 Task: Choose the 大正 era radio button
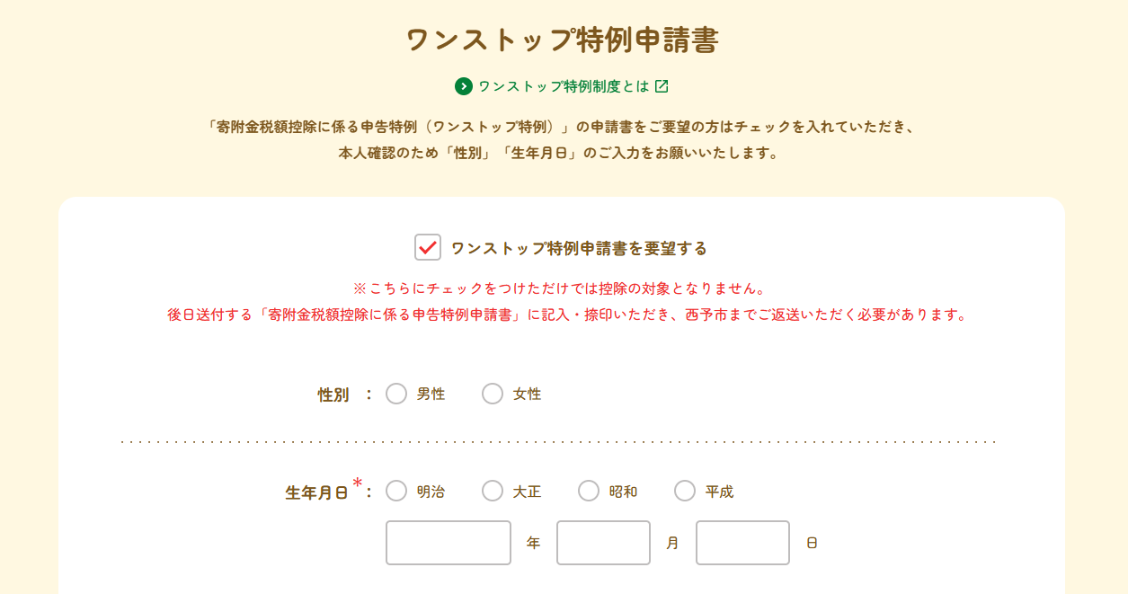(x=493, y=491)
